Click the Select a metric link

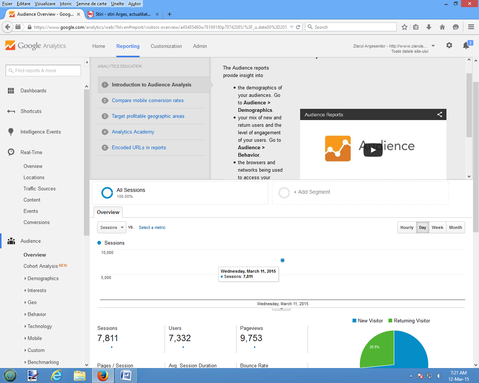click(152, 227)
